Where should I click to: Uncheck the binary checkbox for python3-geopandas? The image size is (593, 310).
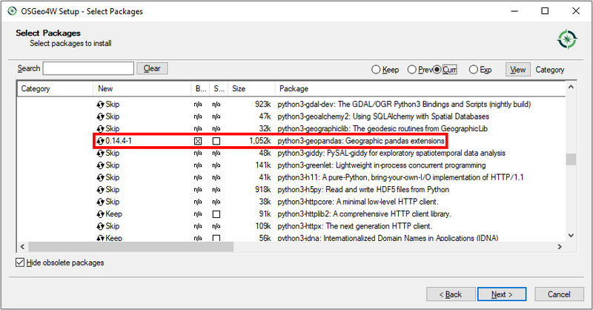pyautogui.click(x=197, y=141)
